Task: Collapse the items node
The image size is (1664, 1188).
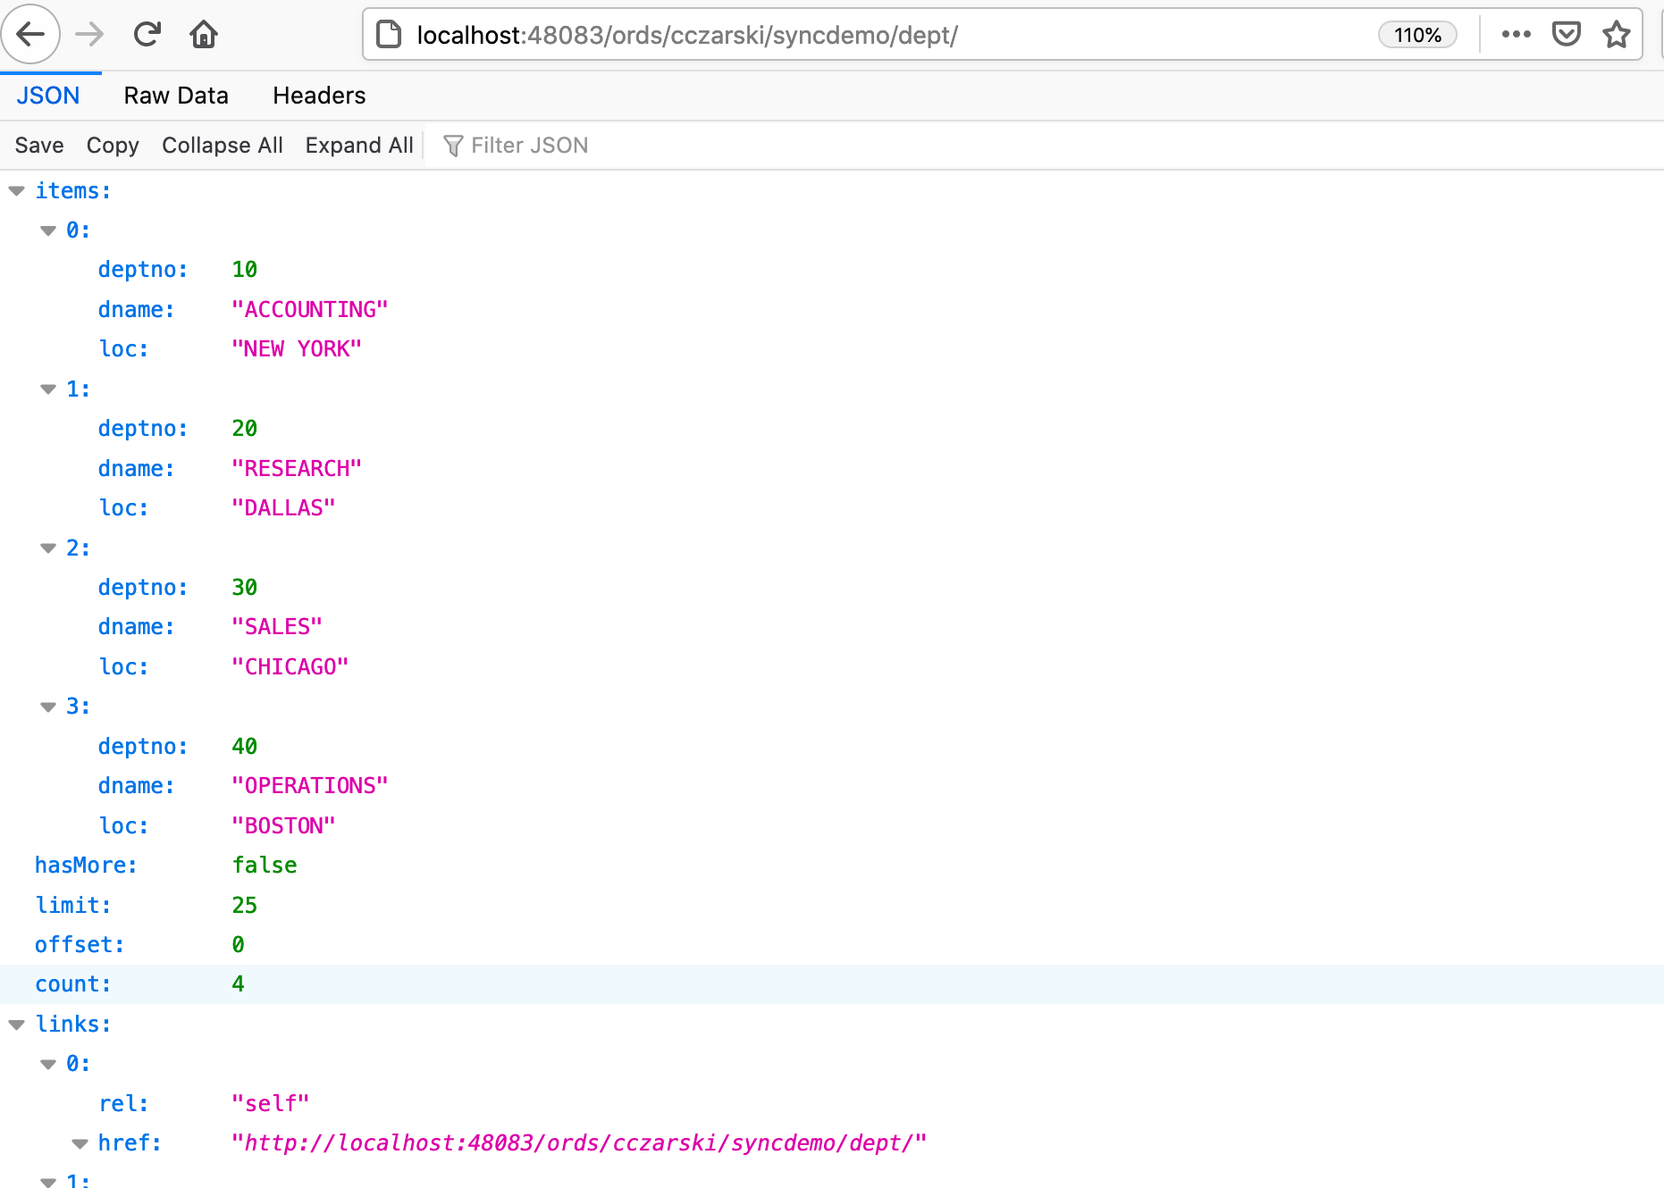Action: (16, 190)
